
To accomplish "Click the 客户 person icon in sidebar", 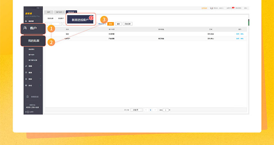I will pos(25,28).
